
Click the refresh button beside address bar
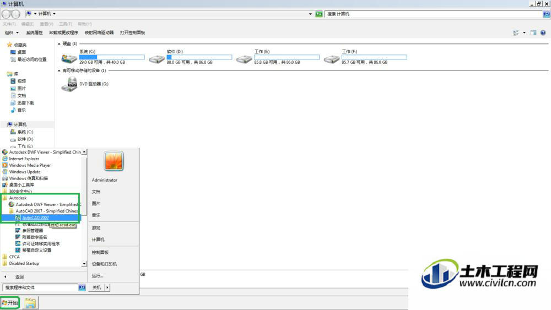pyautogui.click(x=318, y=14)
